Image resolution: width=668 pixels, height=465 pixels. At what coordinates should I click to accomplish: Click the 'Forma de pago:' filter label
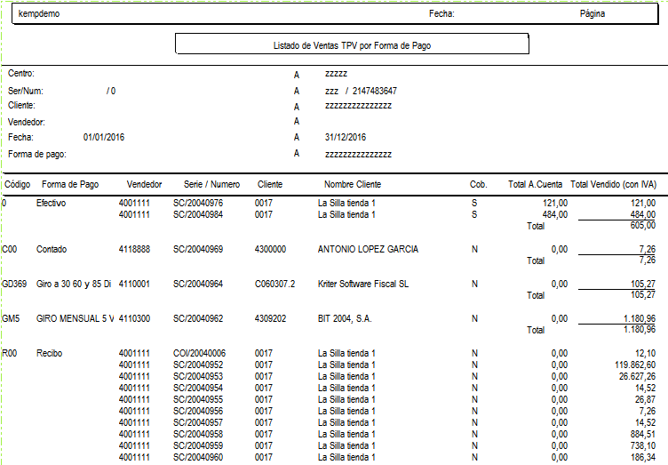[37, 155]
